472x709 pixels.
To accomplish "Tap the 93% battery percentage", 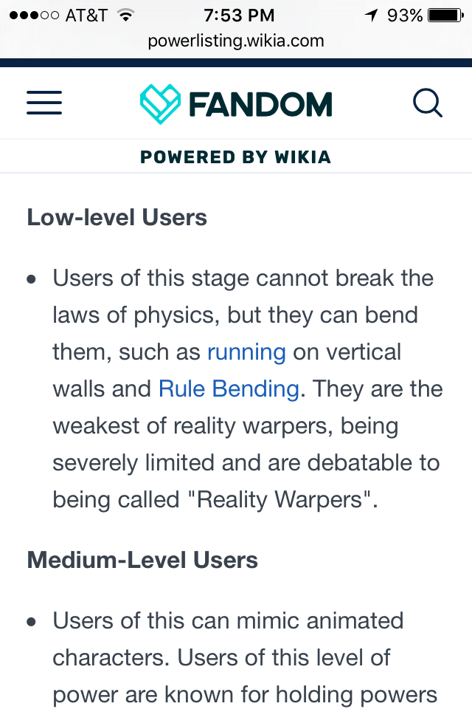I will tap(405, 15).
